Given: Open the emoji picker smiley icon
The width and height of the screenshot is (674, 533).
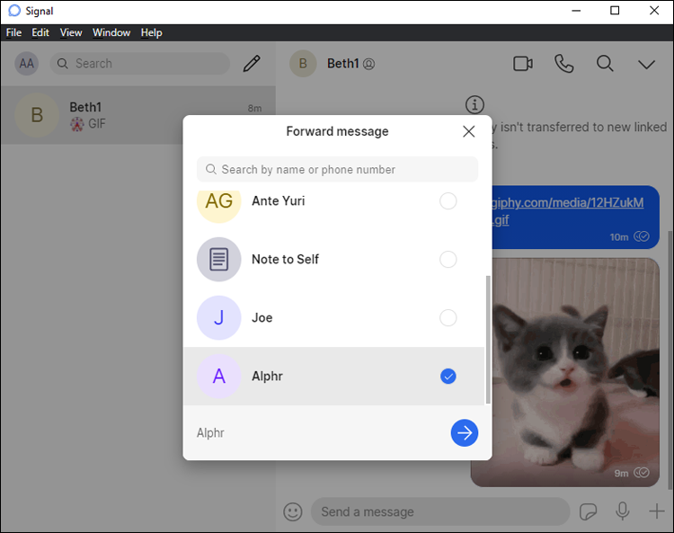Looking at the screenshot, I should [293, 512].
